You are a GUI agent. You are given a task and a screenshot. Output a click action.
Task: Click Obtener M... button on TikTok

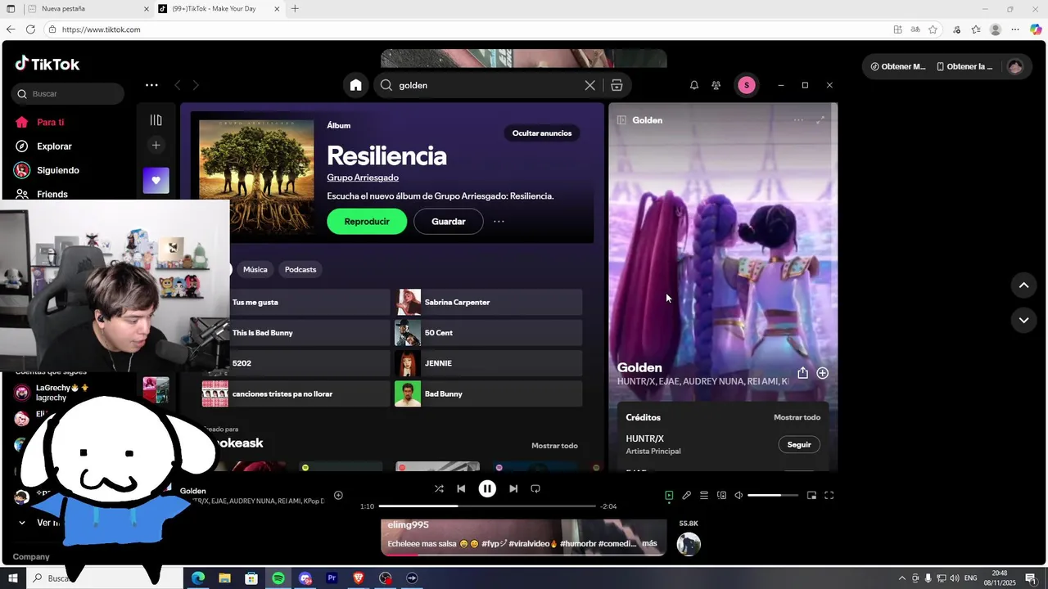(x=898, y=66)
